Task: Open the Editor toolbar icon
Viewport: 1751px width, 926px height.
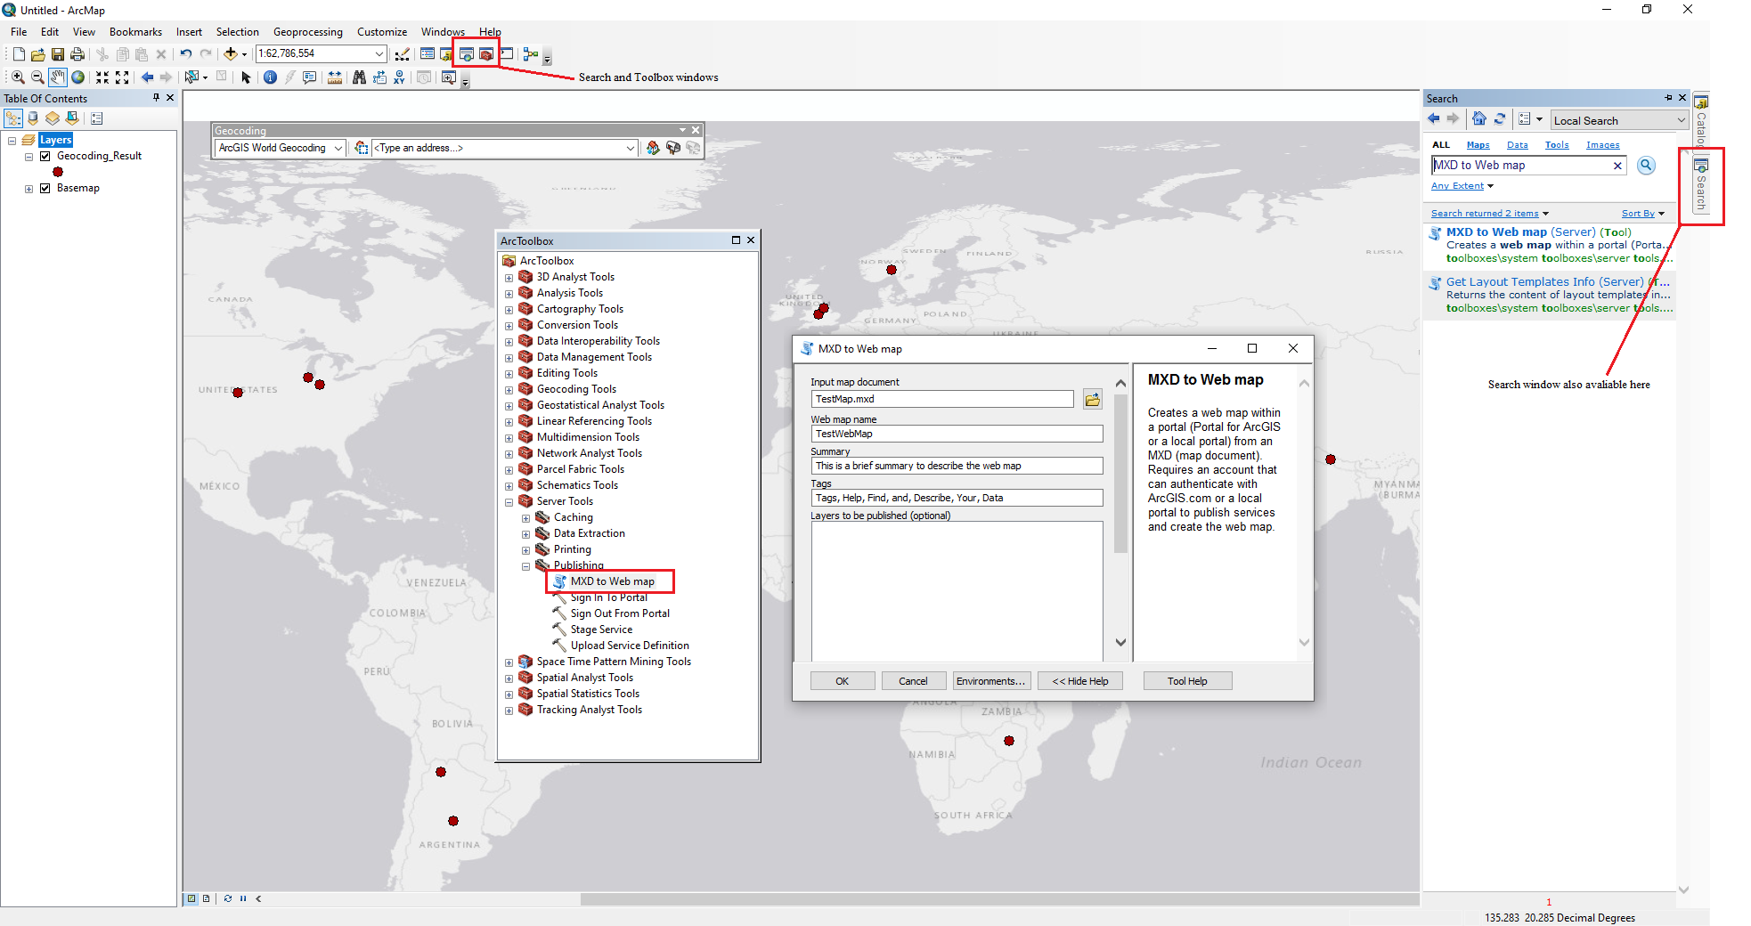Action: [x=403, y=54]
